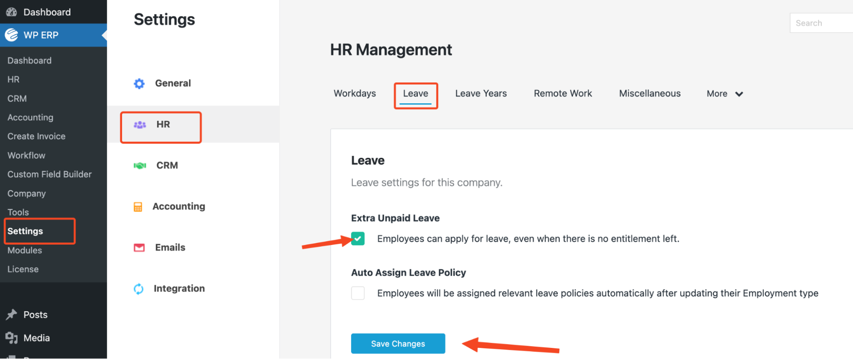Click the Accounting calculator icon
The width and height of the screenshot is (853, 359).
click(138, 207)
